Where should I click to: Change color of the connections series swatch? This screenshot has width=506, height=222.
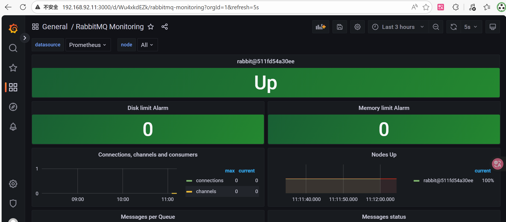point(189,181)
